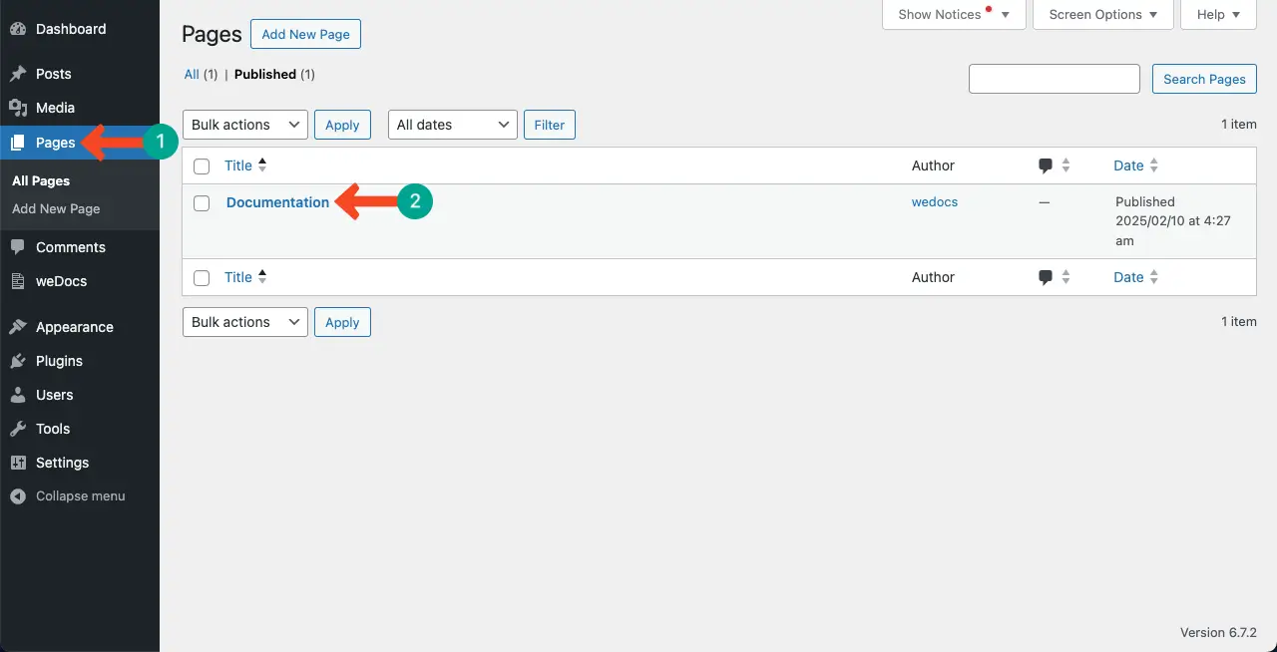Expand the Help panel
This screenshot has width=1277, height=652.
[x=1218, y=15]
